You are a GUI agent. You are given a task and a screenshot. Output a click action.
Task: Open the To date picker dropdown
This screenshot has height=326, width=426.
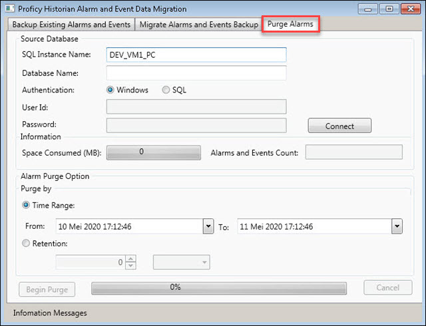click(x=397, y=226)
